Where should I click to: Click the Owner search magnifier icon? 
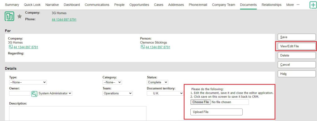[x=34, y=93]
